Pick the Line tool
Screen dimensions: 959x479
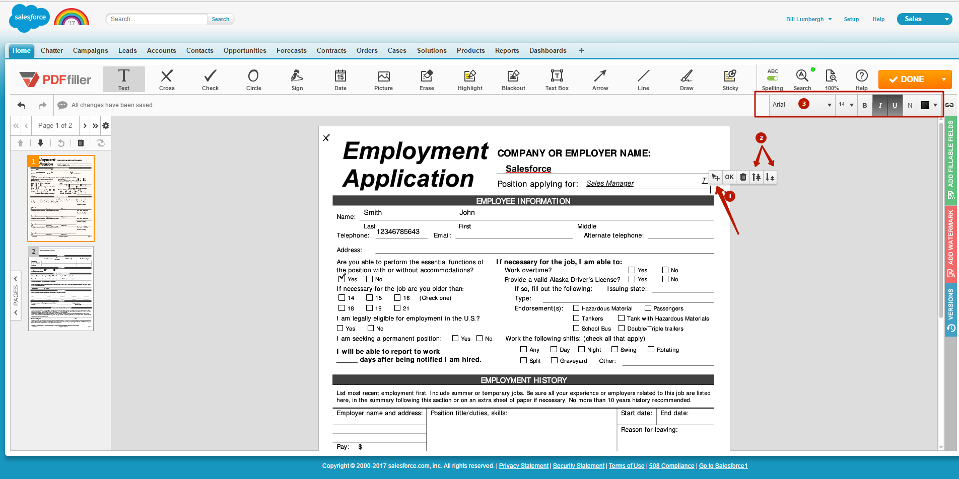643,79
